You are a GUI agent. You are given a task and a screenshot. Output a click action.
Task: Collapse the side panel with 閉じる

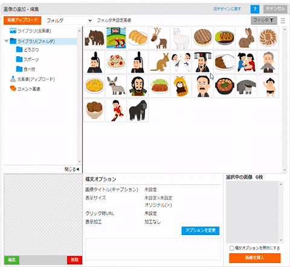[72, 169]
